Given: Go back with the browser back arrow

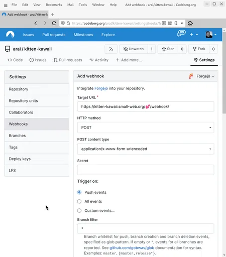Looking at the screenshot, I should point(36,23).
